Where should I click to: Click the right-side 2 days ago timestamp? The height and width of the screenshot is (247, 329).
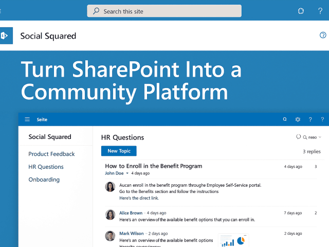coord(293,233)
